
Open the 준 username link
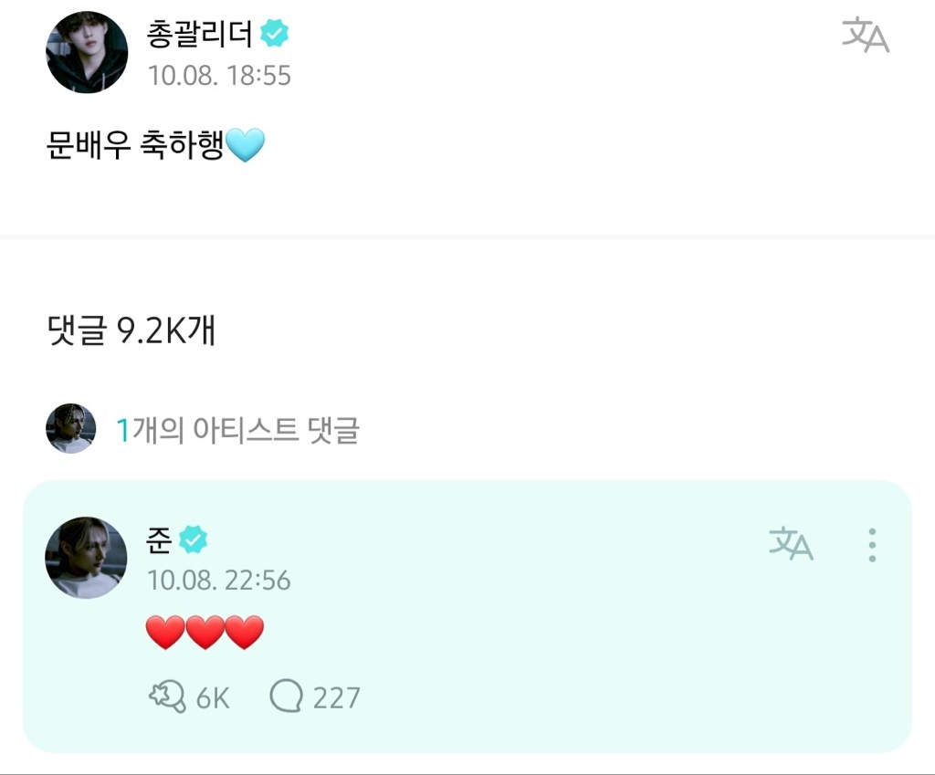[159, 540]
